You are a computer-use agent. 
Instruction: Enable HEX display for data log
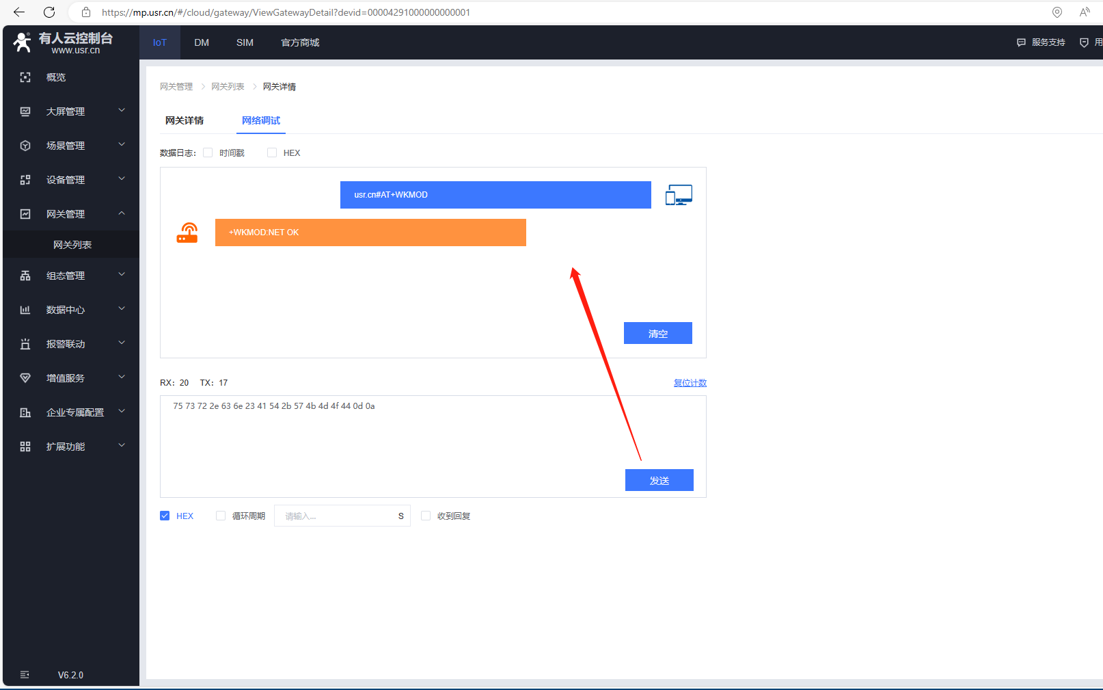pyautogui.click(x=272, y=152)
